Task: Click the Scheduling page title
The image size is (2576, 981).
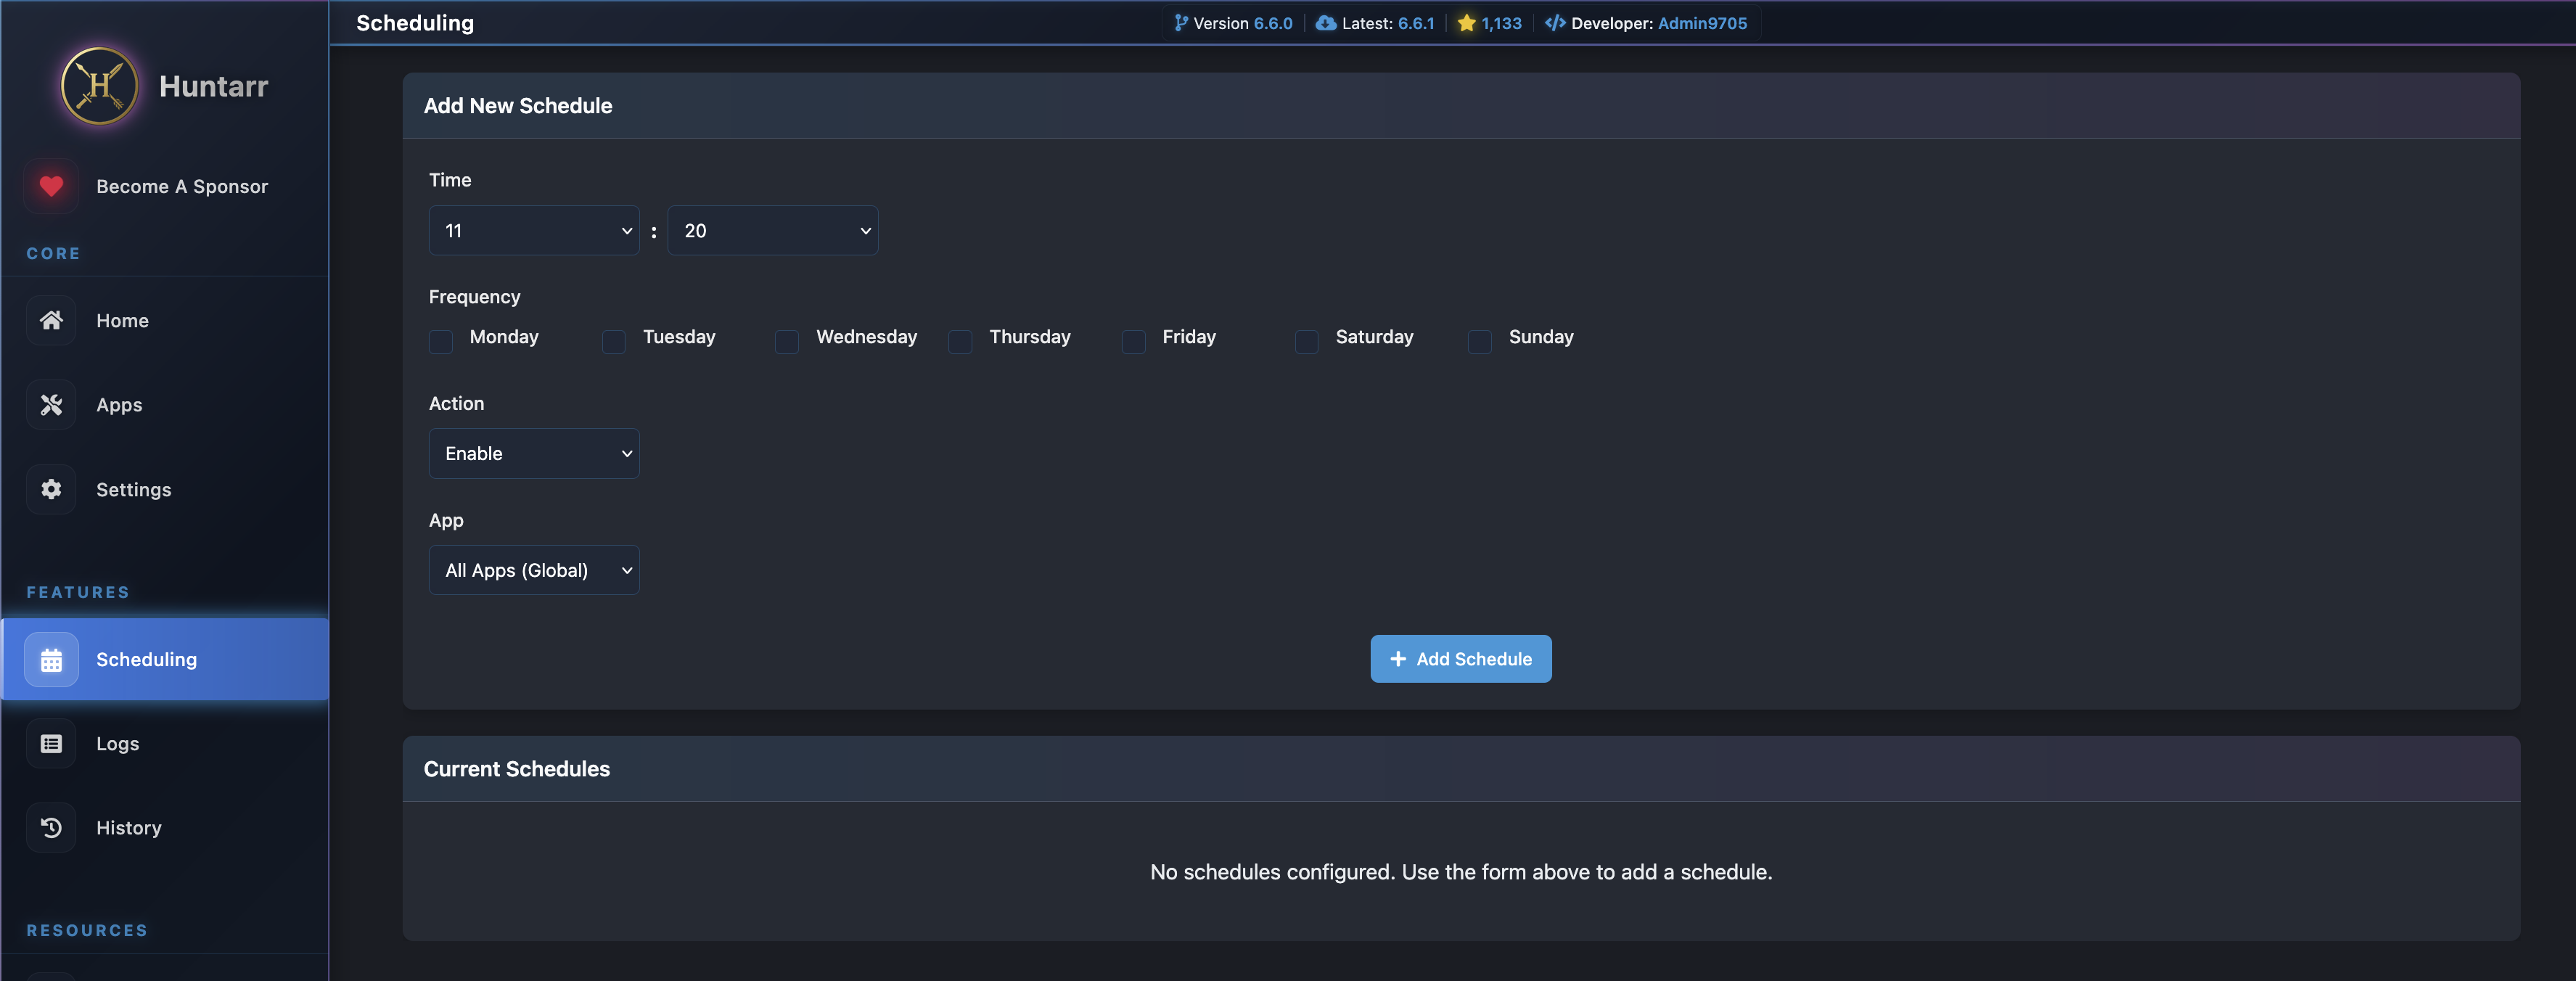Action: click(415, 23)
